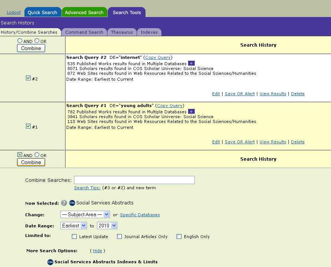Screen dimensions: 331x267
Task: Click CSA logo beside Indexes & Limits heading
Action: [50, 262]
